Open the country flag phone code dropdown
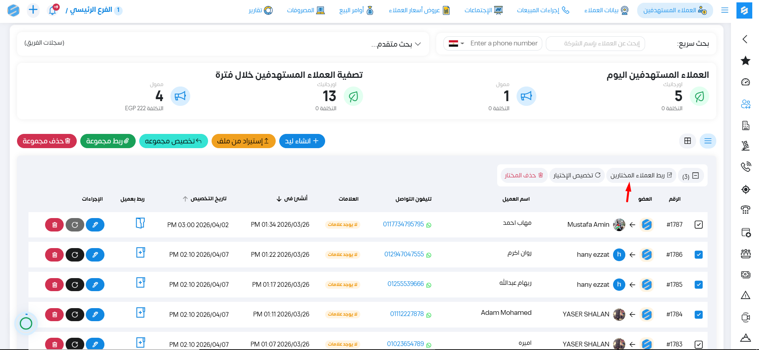Image resolution: width=759 pixels, height=350 pixels. [x=456, y=43]
